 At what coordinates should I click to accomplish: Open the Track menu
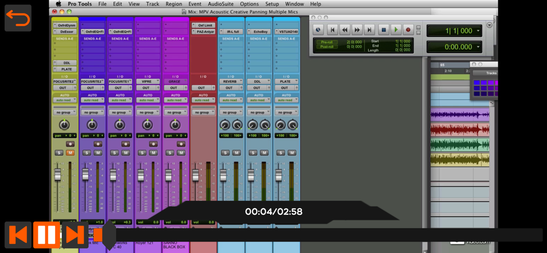pos(153,4)
